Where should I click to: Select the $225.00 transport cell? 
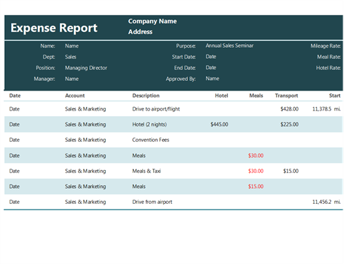tap(289, 124)
